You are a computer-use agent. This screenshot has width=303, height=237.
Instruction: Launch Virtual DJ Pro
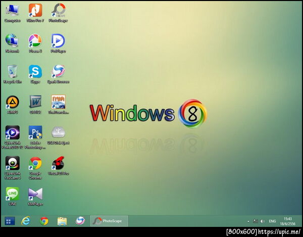click(58, 166)
